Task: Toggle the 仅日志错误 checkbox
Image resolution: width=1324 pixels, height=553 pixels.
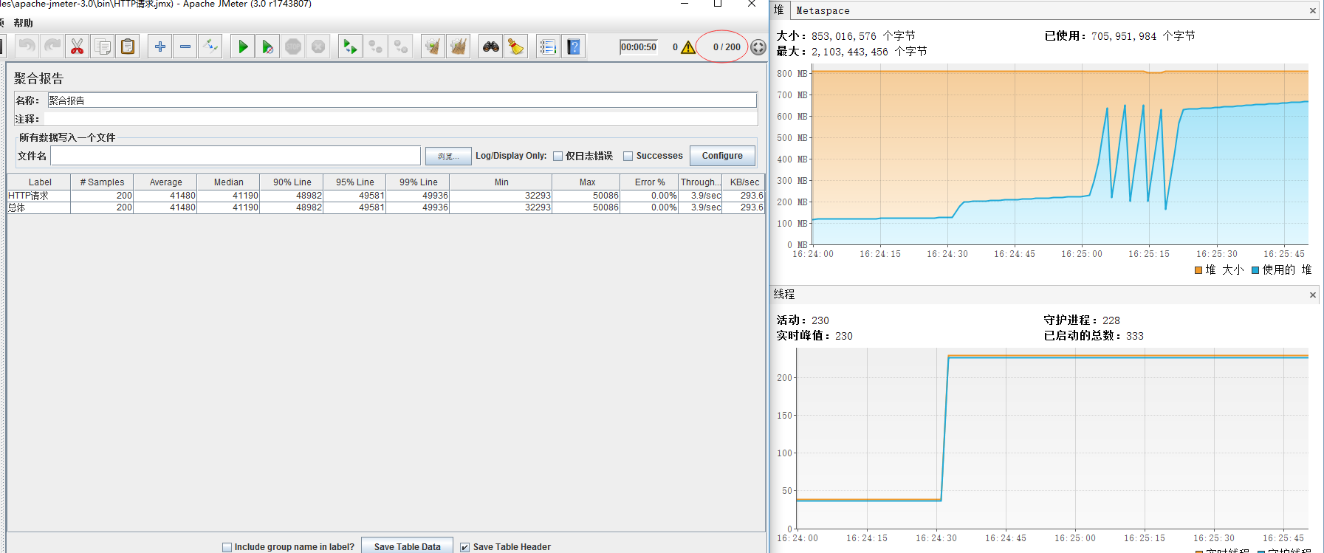Action: click(x=558, y=156)
